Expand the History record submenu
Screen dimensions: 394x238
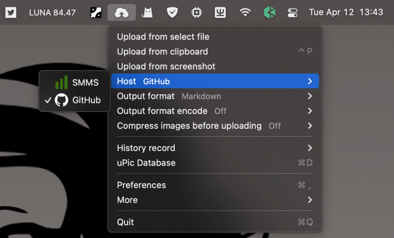tap(215, 148)
